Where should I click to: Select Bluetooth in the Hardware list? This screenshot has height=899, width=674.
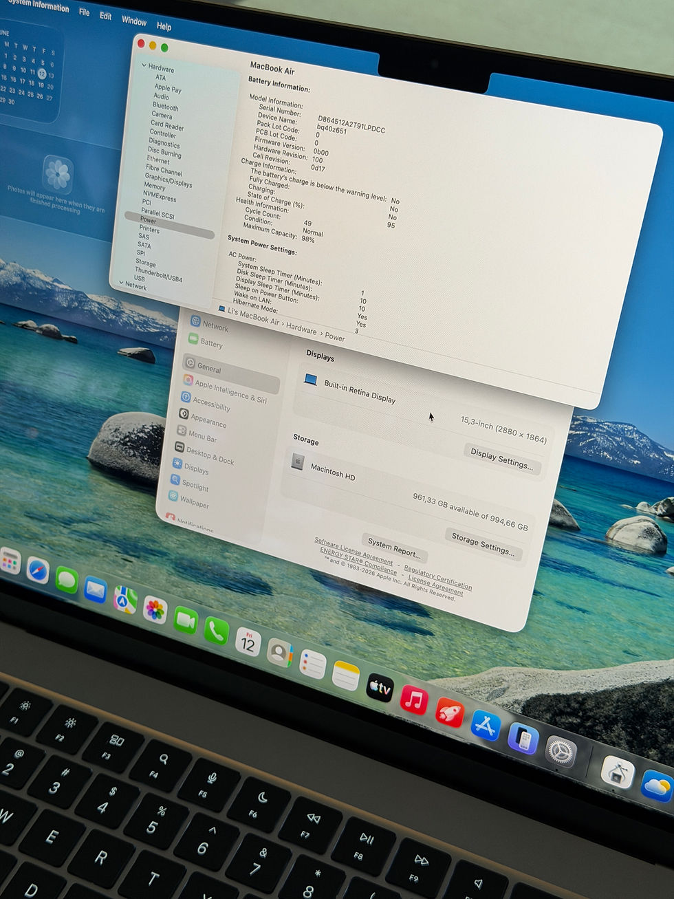tap(165, 107)
